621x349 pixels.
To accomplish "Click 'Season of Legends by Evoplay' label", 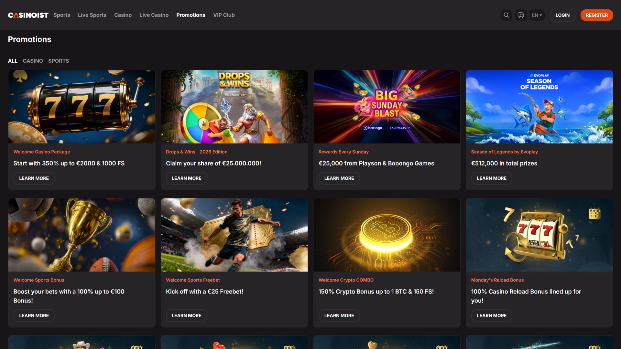I will click(505, 152).
